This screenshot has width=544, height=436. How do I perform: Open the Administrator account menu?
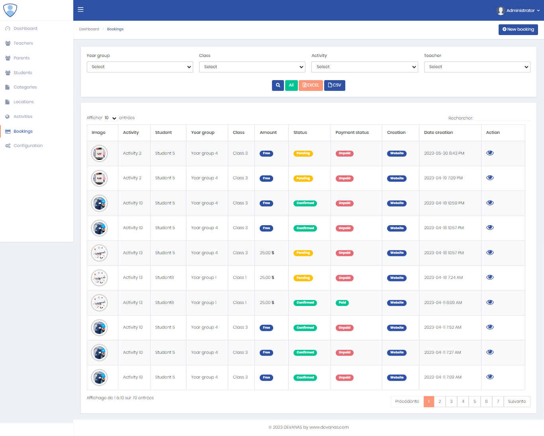coord(518,10)
